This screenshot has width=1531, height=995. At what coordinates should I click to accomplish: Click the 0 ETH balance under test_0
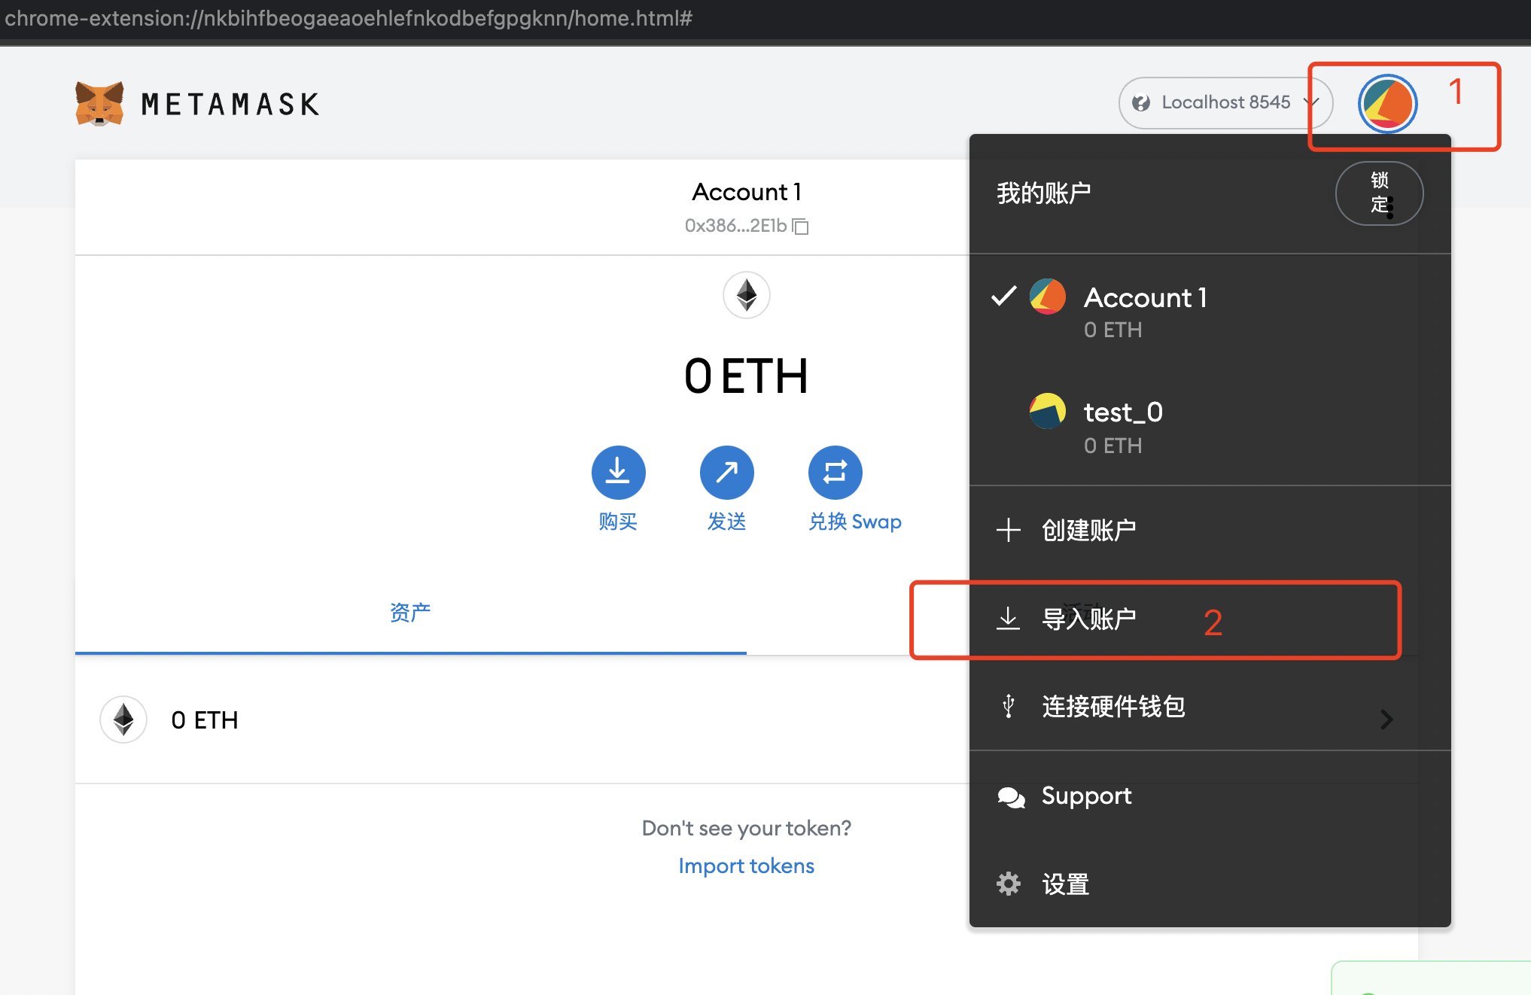(x=1112, y=446)
